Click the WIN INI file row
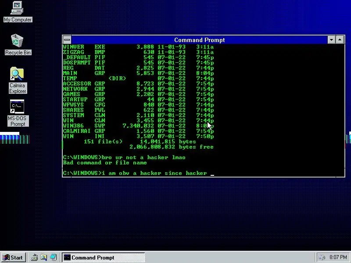Image resolution: width=351 pixels, height=263 pixels. coord(138,136)
